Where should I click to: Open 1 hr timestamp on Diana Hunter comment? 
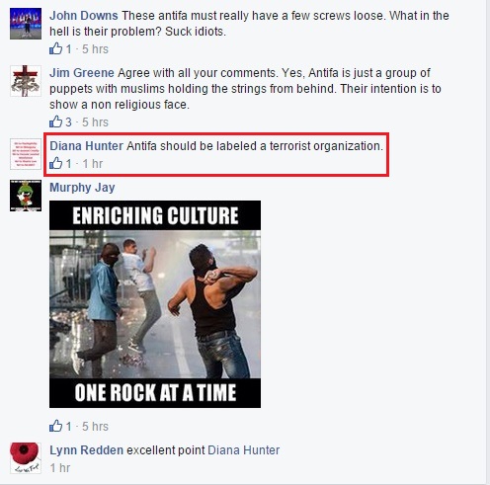93,164
